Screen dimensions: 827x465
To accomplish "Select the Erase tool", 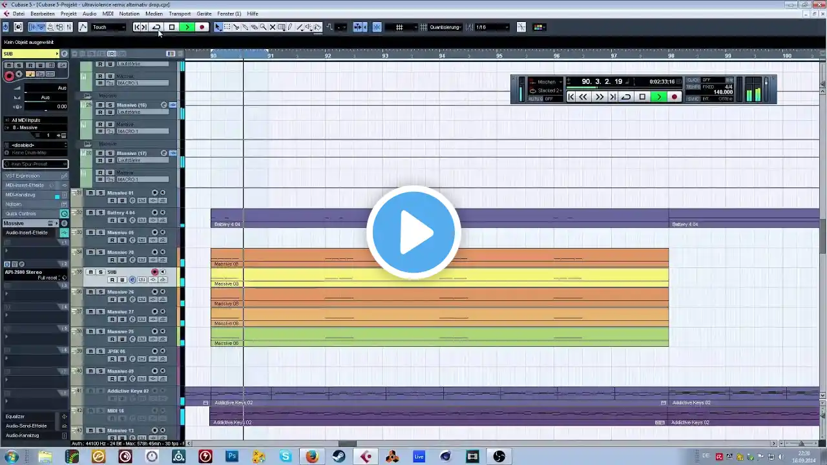I will tap(255, 27).
